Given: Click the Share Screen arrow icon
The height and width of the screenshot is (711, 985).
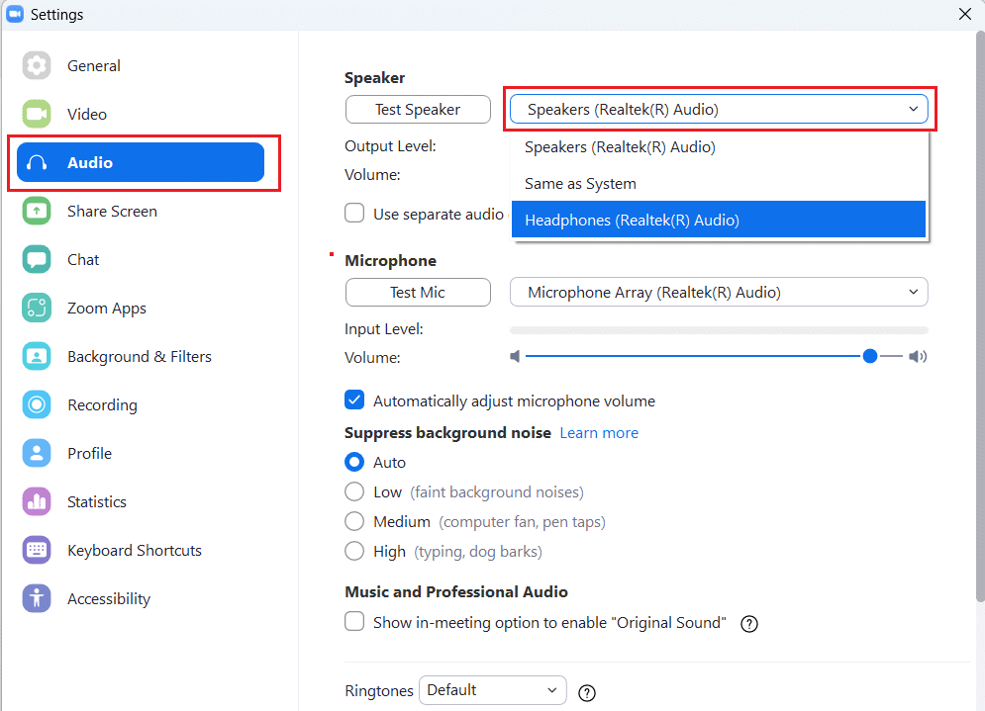Looking at the screenshot, I should pyautogui.click(x=37, y=211).
